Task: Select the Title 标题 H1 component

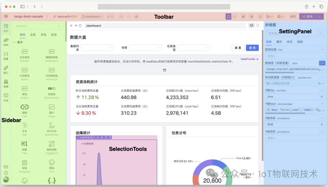Action: (25, 148)
